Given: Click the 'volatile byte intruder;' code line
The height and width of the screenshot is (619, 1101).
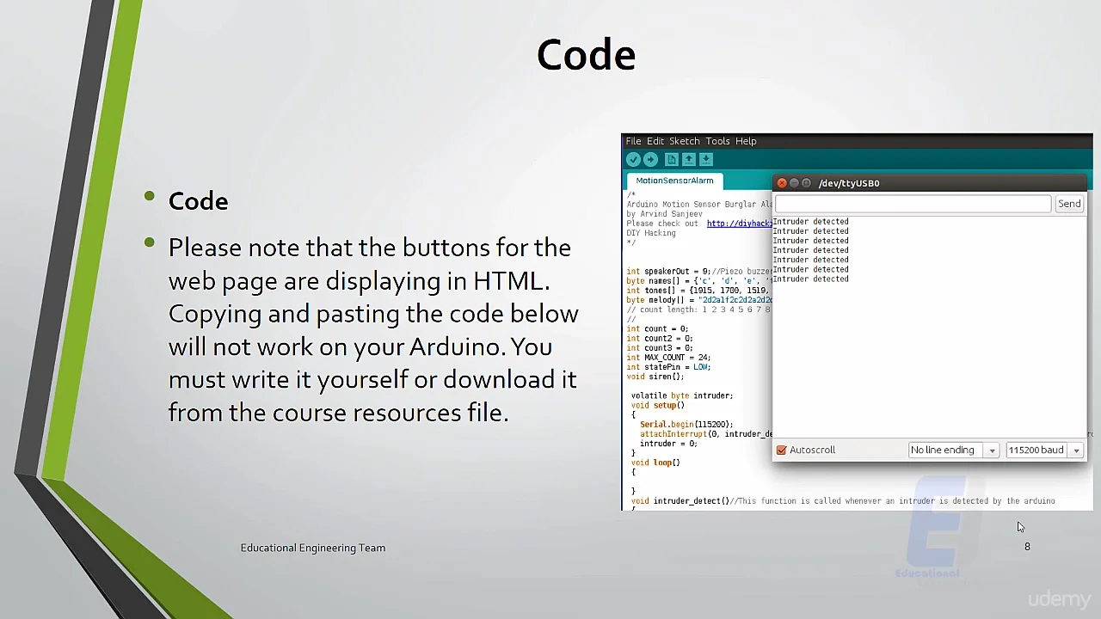Looking at the screenshot, I should click(682, 395).
